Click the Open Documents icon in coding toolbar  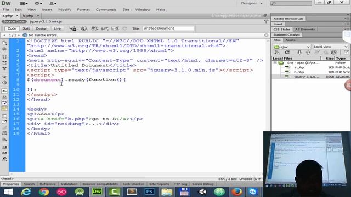pyautogui.click(x=4, y=43)
